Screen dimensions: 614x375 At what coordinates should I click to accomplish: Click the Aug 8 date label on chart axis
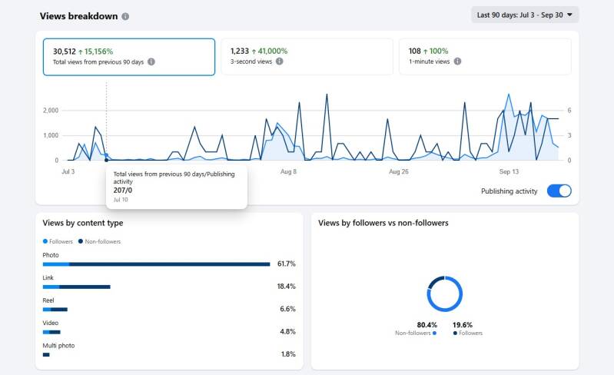tap(287, 172)
